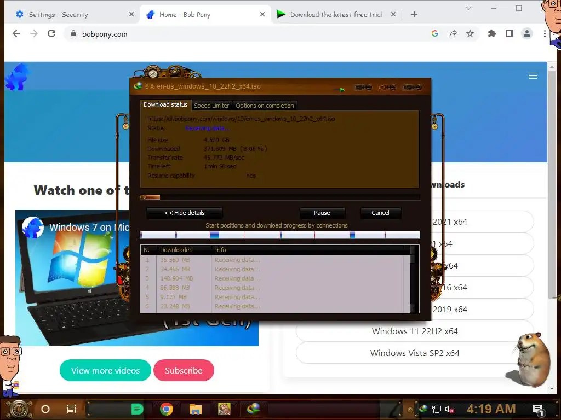Click the IDM icon in dialog title
This screenshot has height=420, width=561.
tap(138, 86)
